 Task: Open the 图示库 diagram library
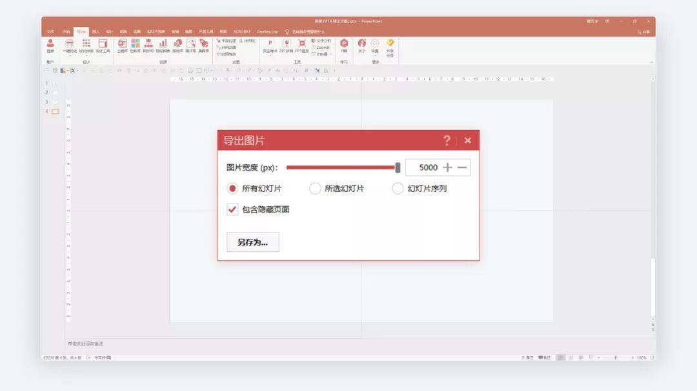(x=148, y=50)
